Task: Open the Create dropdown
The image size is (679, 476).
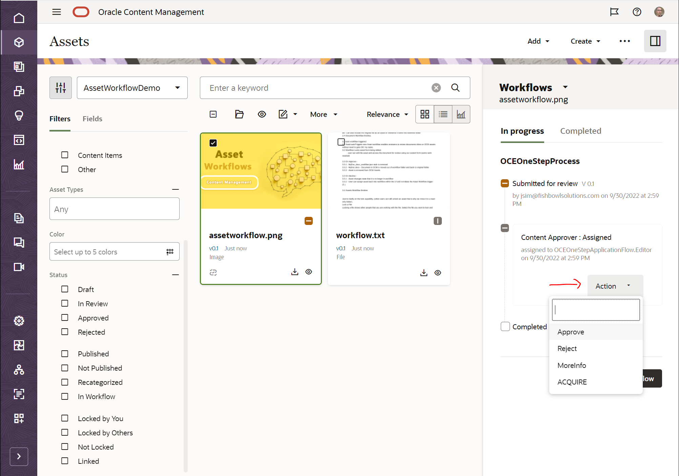Action: 585,41
